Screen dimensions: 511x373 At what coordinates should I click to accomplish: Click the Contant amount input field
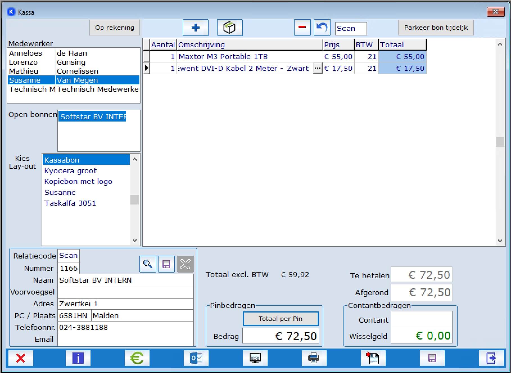click(x=421, y=320)
